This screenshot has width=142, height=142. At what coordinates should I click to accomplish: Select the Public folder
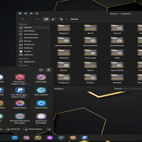[91, 79]
